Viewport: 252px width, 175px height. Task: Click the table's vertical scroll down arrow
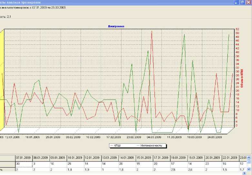[x=249, y=169]
